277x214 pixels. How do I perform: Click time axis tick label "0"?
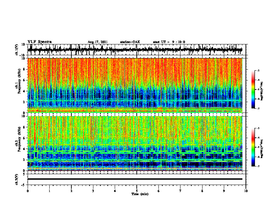tap(28, 191)
